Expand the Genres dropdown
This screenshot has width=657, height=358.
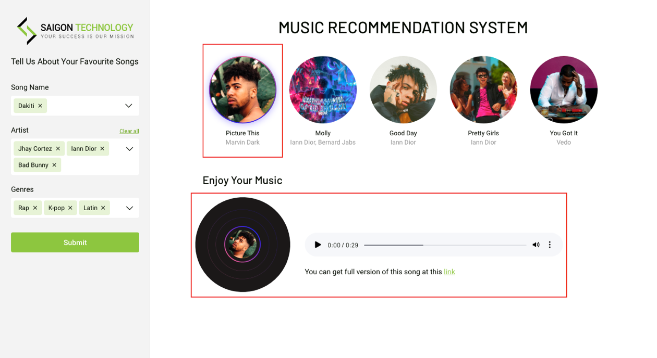coord(129,208)
